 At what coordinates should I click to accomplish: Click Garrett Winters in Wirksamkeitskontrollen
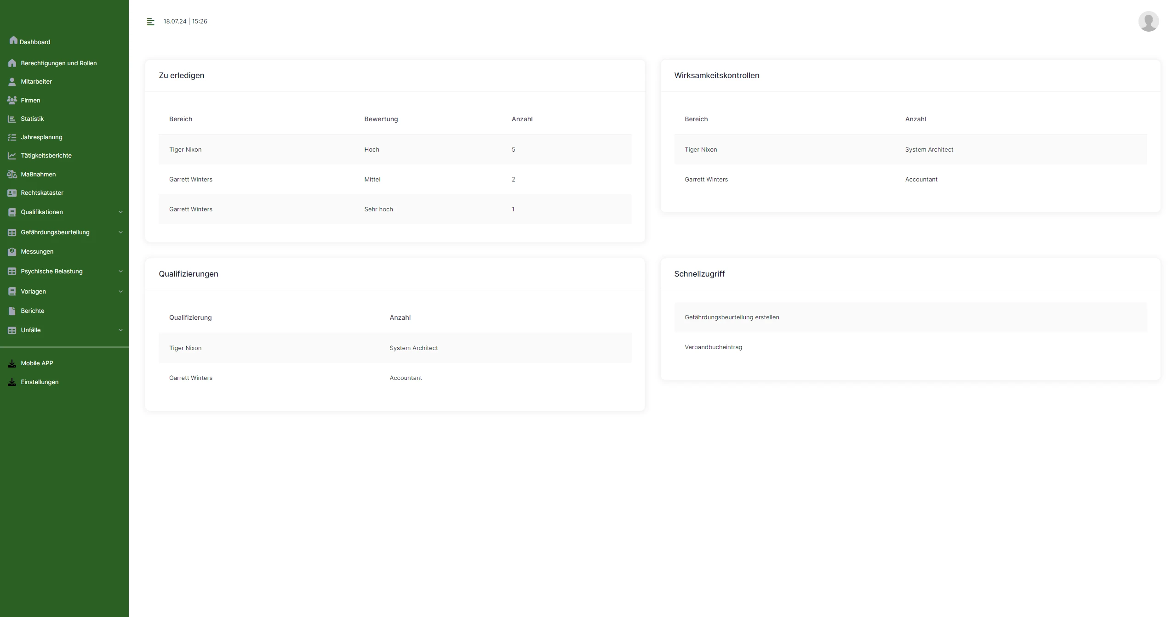tap(706, 180)
